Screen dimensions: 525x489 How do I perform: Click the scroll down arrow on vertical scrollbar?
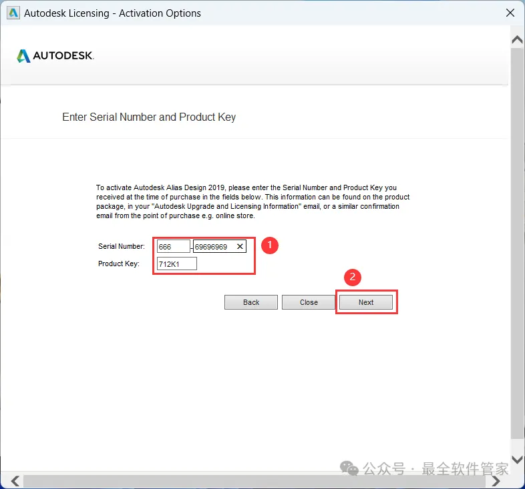coord(517,460)
